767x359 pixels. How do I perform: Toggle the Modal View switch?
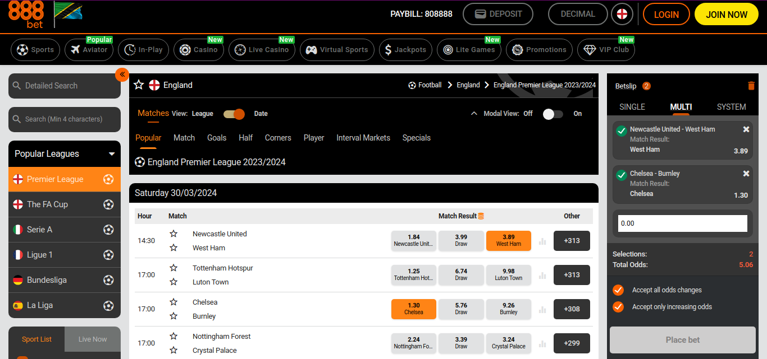point(553,114)
